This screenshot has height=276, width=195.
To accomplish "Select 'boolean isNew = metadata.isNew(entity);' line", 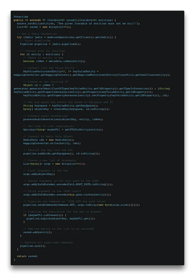I will tap(54, 61).
